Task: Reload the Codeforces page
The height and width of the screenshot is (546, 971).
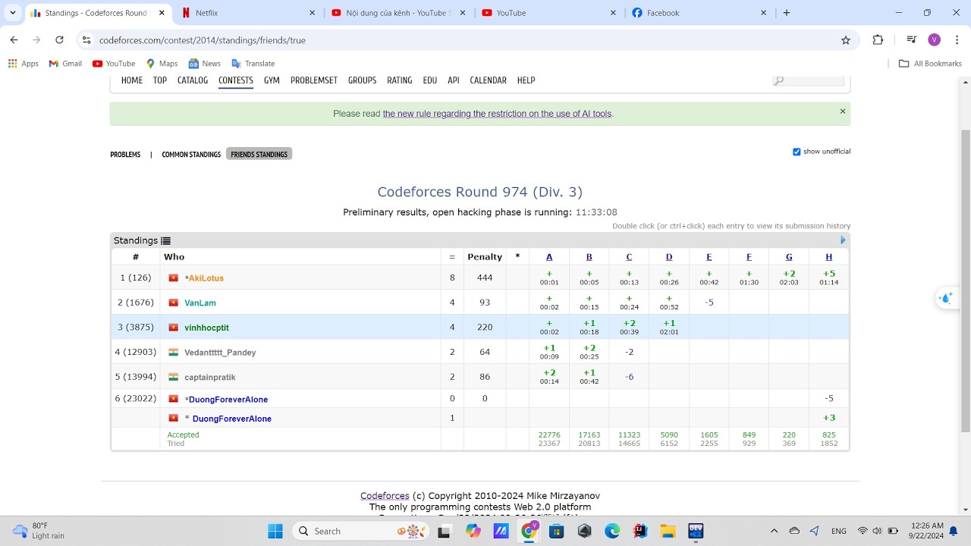Action: coord(59,40)
